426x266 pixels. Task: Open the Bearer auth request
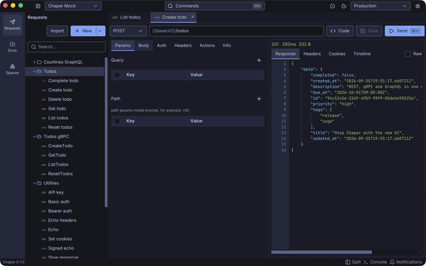[65, 211]
